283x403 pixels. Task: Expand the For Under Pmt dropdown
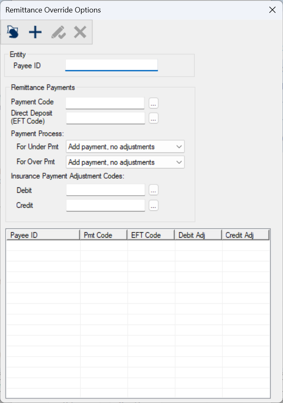179,147
